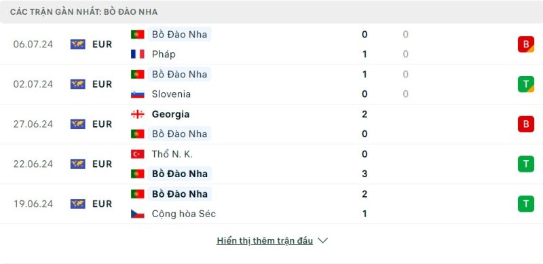Click the EUR competition globe icon for 06.07.24
The height and width of the screenshot is (264, 543).
pyautogui.click(x=78, y=44)
